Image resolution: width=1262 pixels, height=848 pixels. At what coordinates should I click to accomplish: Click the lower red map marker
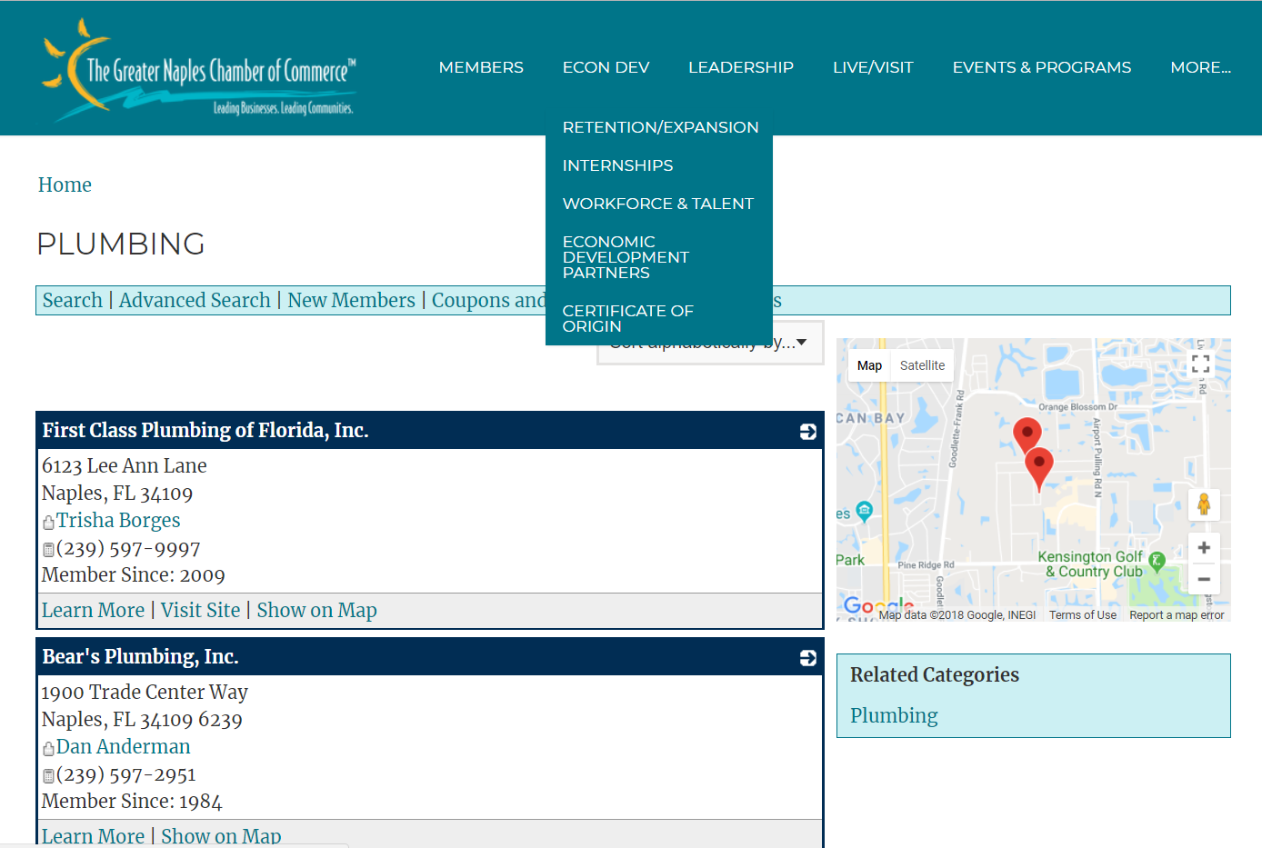(1039, 469)
